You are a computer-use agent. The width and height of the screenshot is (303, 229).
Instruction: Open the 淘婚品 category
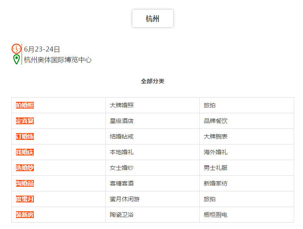(x=25, y=183)
